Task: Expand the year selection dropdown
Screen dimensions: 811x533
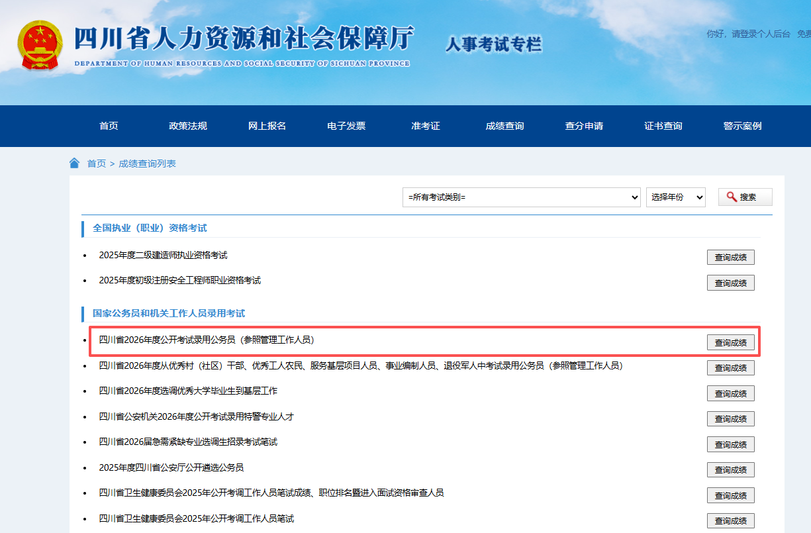Action: pyautogui.click(x=675, y=197)
